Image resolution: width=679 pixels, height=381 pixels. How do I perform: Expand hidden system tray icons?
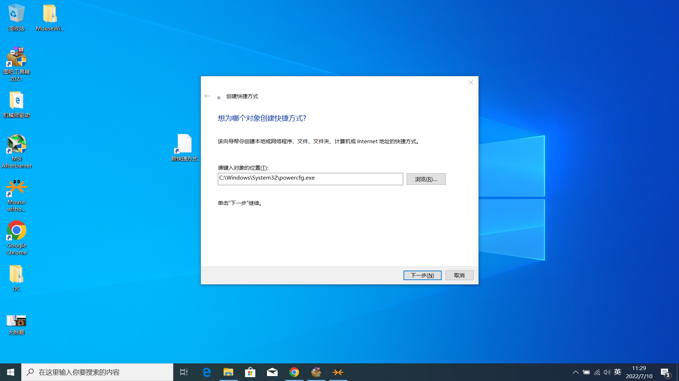coord(575,372)
